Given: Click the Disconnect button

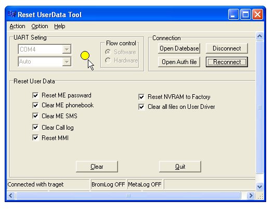Looking at the screenshot, I should 227,48.
